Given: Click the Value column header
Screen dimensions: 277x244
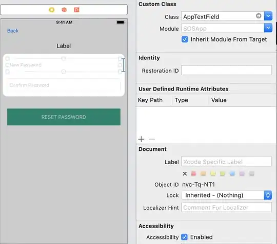Looking at the screenshot, I should pos(219,100).
